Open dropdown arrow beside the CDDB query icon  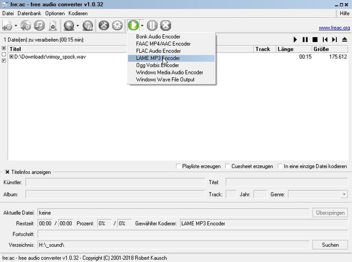tap(77, 25)
